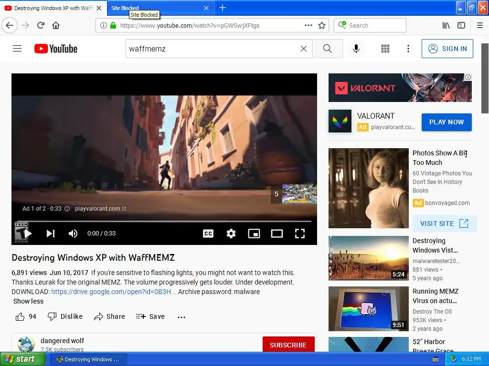Switch to theater mode
Viewport: 489px width, 366px height.
click(276, 234)
